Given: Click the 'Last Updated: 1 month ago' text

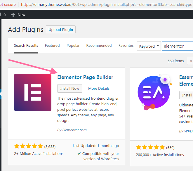Looking at the screenshot, I should (96, 146).
